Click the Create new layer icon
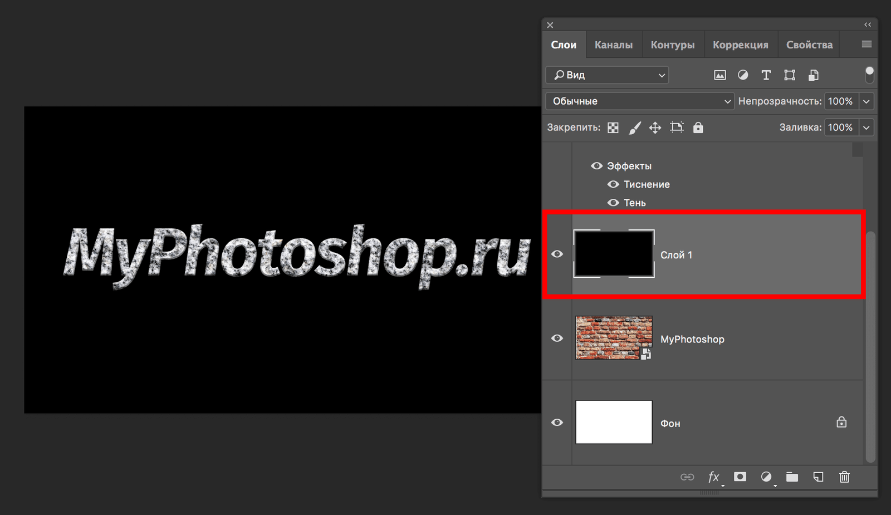Screen dimensions: 891x515 point(818,477)
